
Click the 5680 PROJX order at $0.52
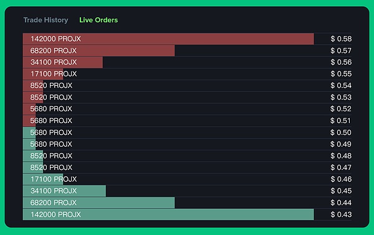(187, 109)
